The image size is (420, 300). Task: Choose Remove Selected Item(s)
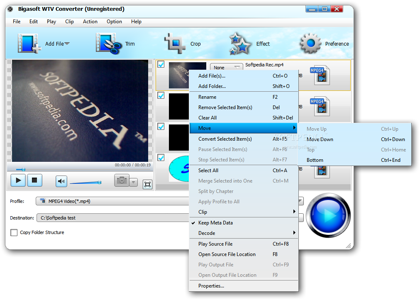click(x=244, y=107)
